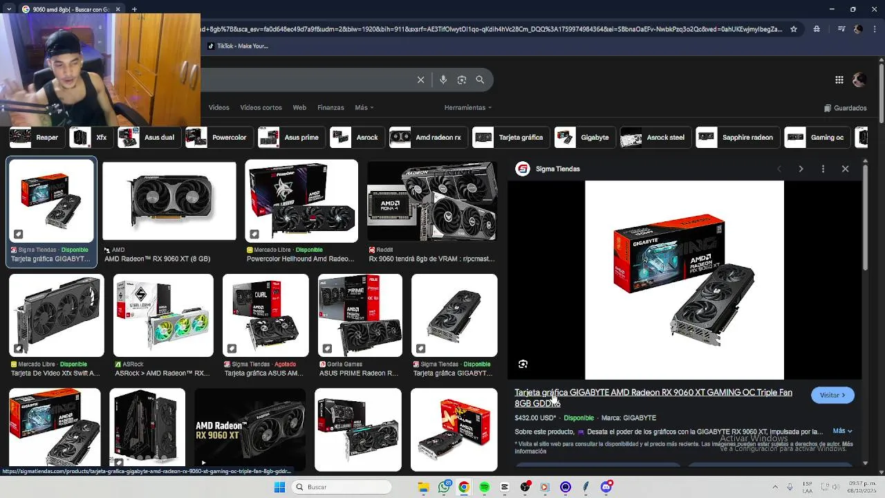Image resolution: width=885 pixels, height=498 pixels.
Task: Select the Gaming oc filter chip
Action: click(817, 138)
